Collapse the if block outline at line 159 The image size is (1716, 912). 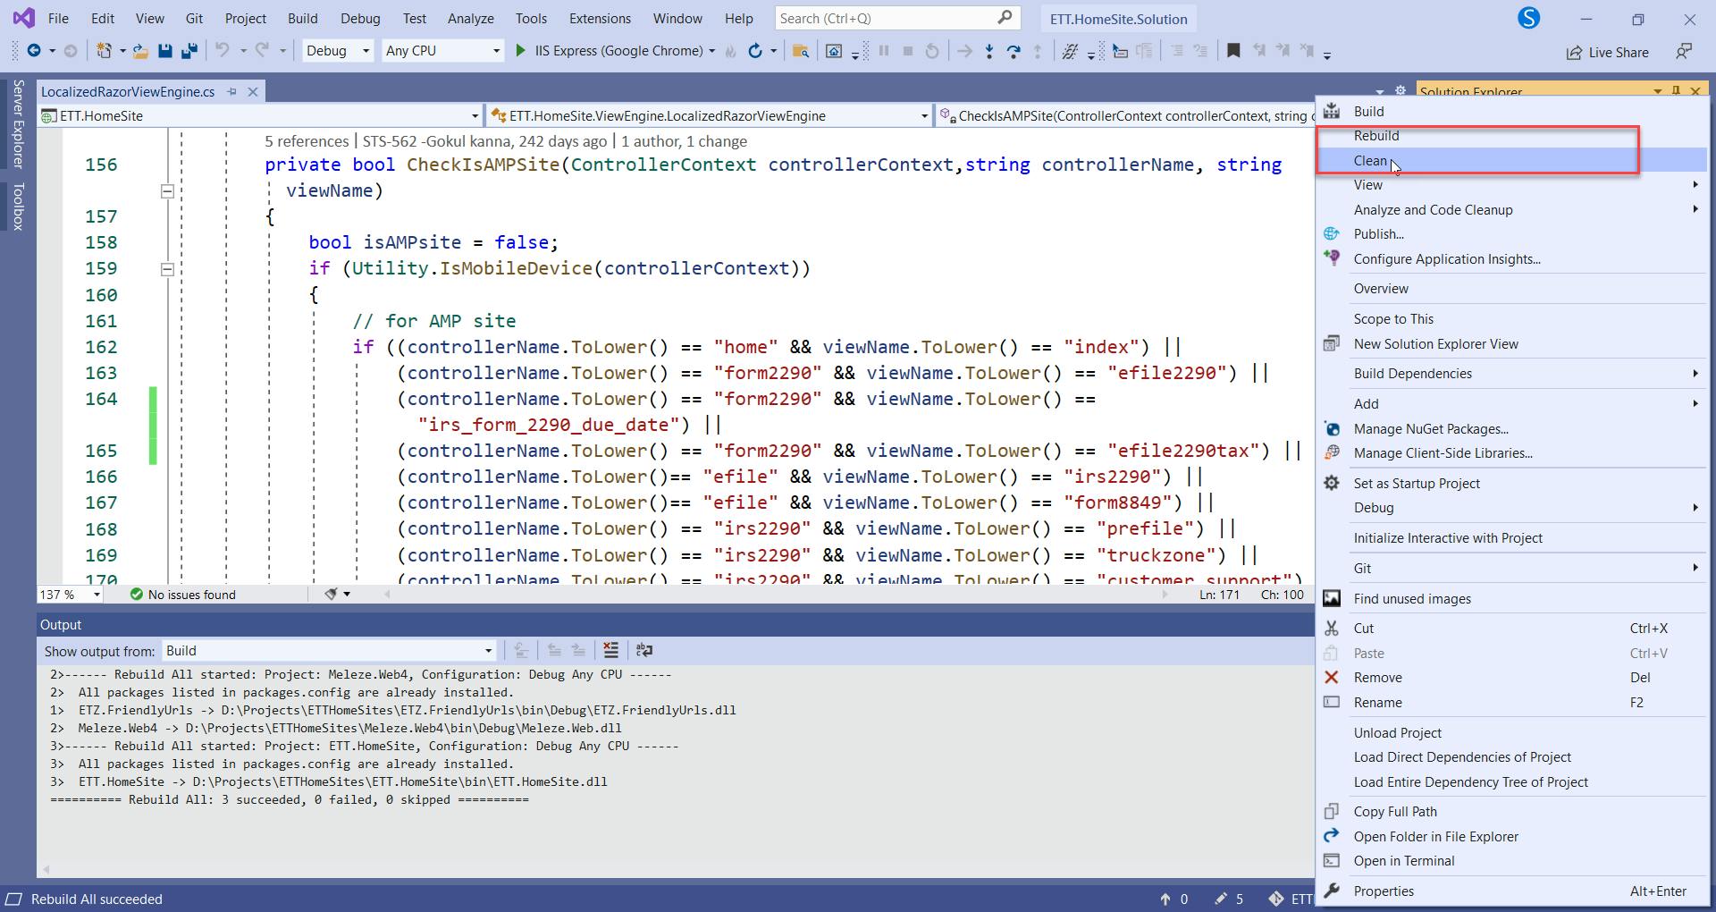point(167,269)
